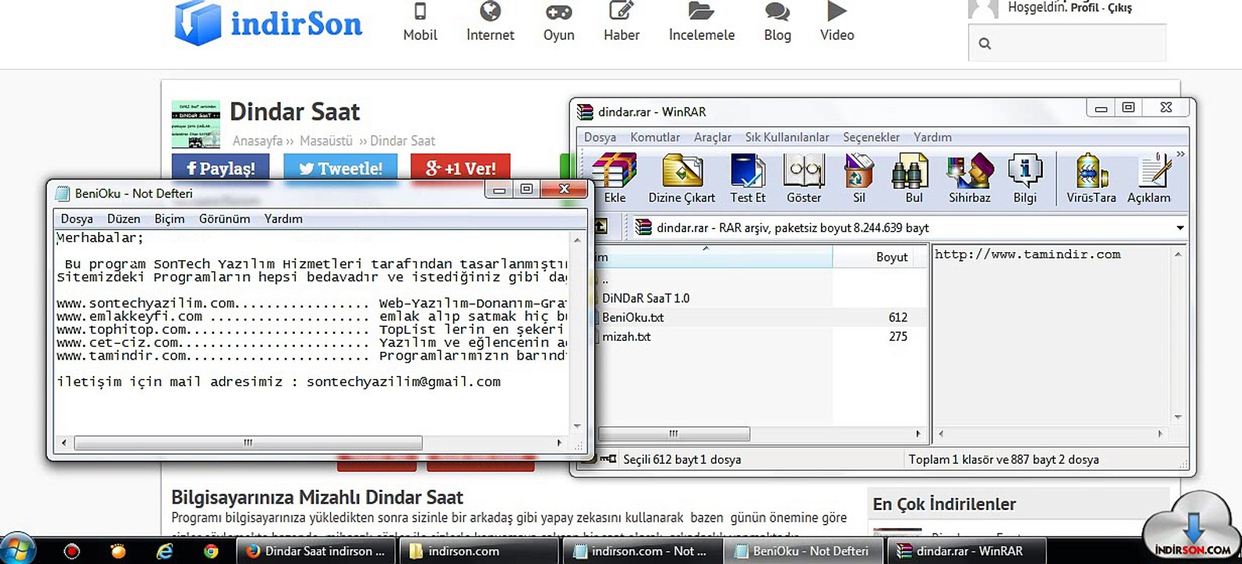The width and height of the screenshot is (1242, 564).
Task: Go to the Mobil section on indirSon
Action: tap(420, 23)
